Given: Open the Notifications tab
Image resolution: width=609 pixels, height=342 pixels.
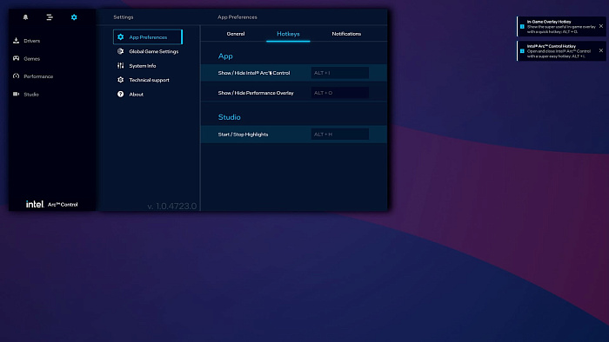Looking at the screenshot, I should tap(346, 34).
